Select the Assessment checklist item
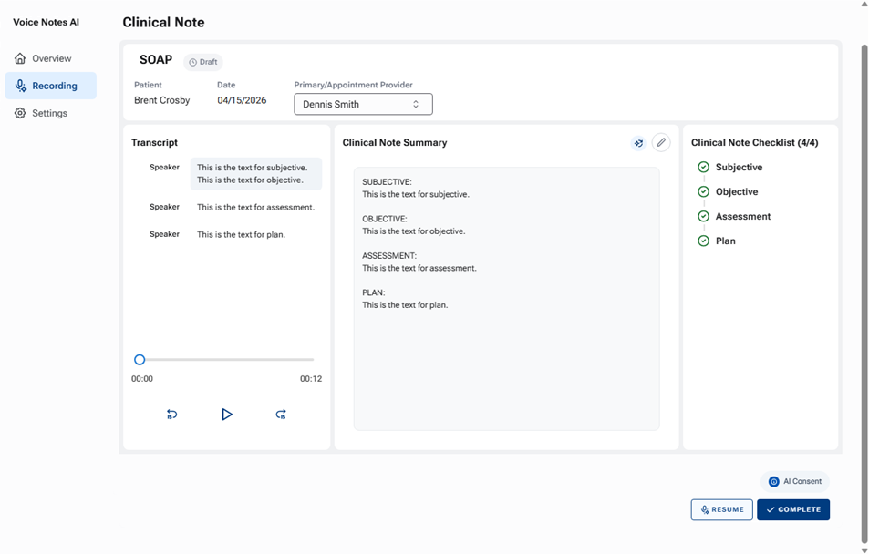This screenshot has height=554, width=869. tap(742, 217)
